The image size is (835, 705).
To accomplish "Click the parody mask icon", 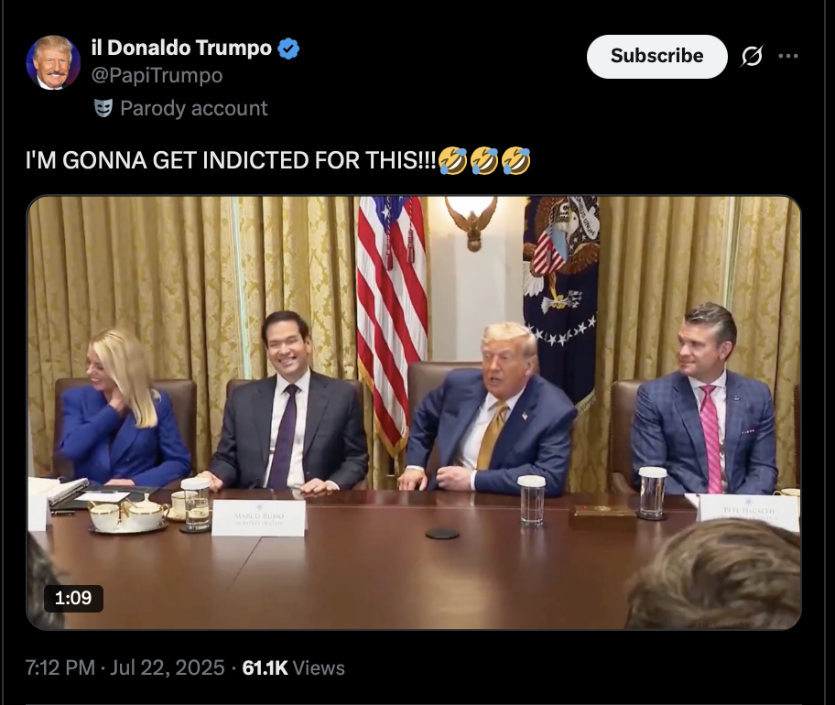I will [x=103, y=108].
